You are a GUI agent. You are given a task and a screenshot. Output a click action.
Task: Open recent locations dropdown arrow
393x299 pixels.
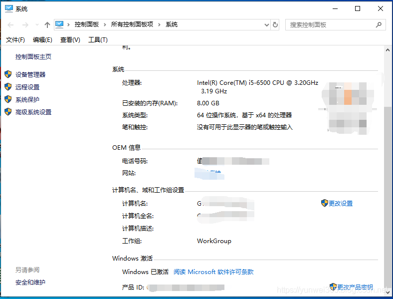coord(37,25)
